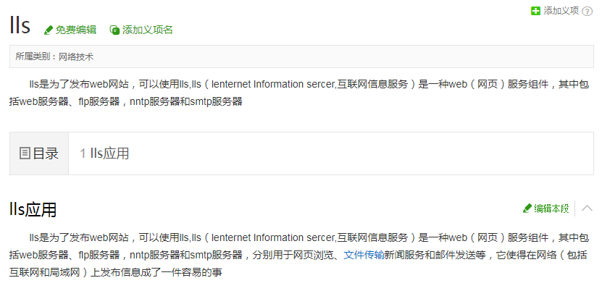Screen dimensions: 602x291
Task: Click 编辑本段 to edit this section
Action: point(552,208)
